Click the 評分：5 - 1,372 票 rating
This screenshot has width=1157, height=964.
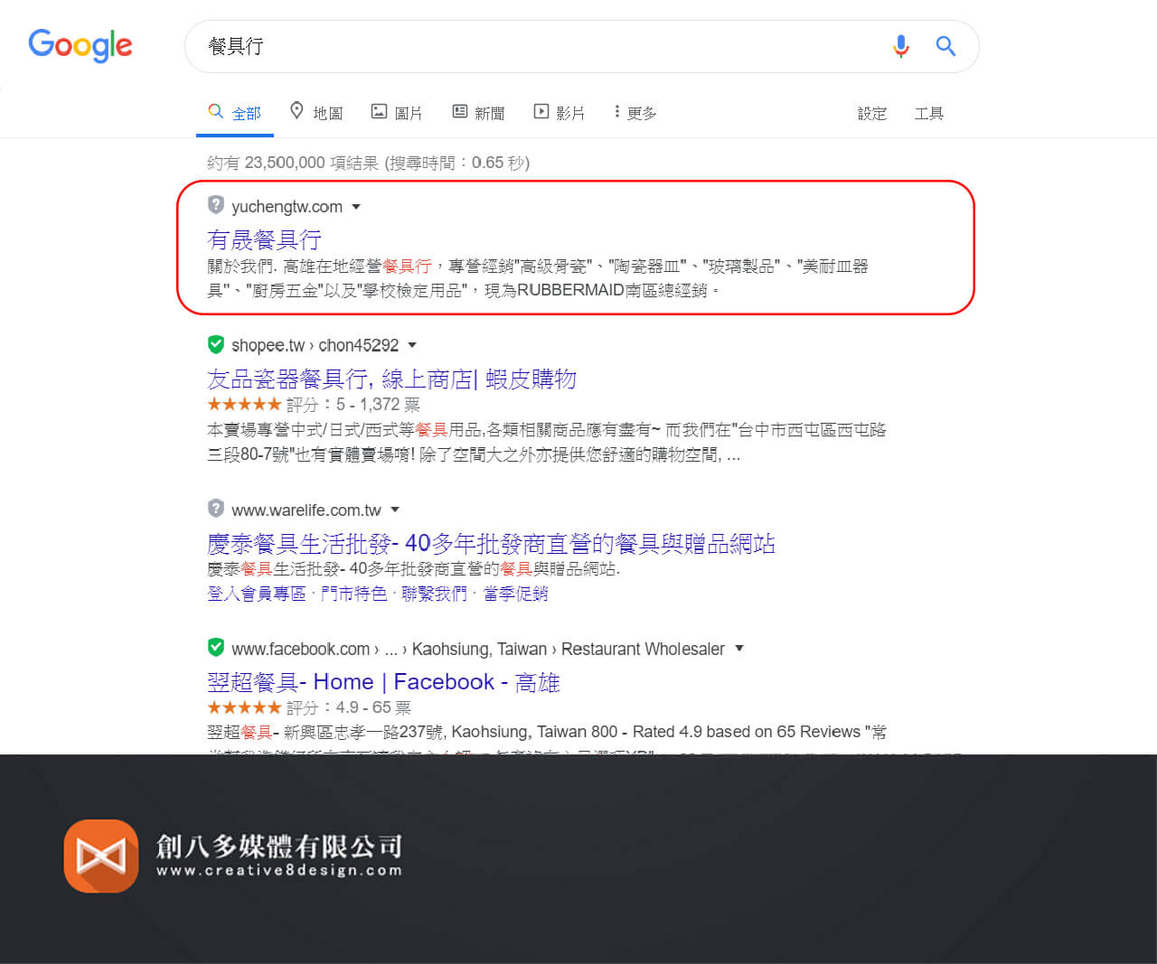point(353,405)
